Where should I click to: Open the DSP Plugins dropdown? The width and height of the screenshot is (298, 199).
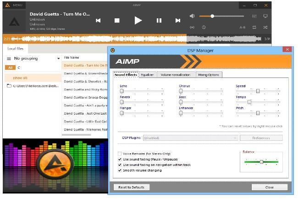(x=191, y=138)
